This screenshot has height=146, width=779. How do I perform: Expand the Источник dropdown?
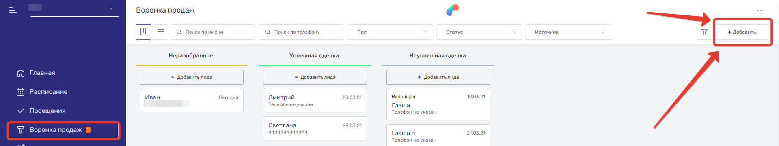[568, 32]
